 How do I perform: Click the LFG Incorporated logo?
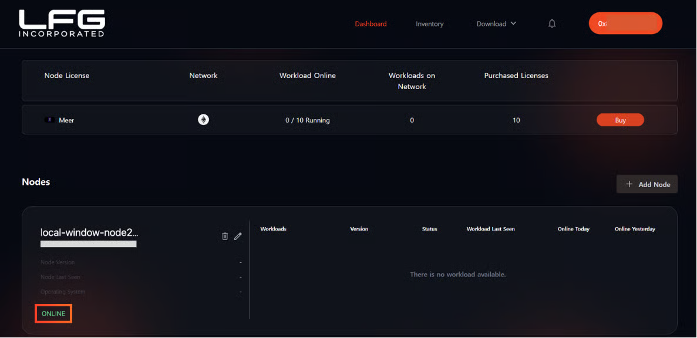point(62,23)
